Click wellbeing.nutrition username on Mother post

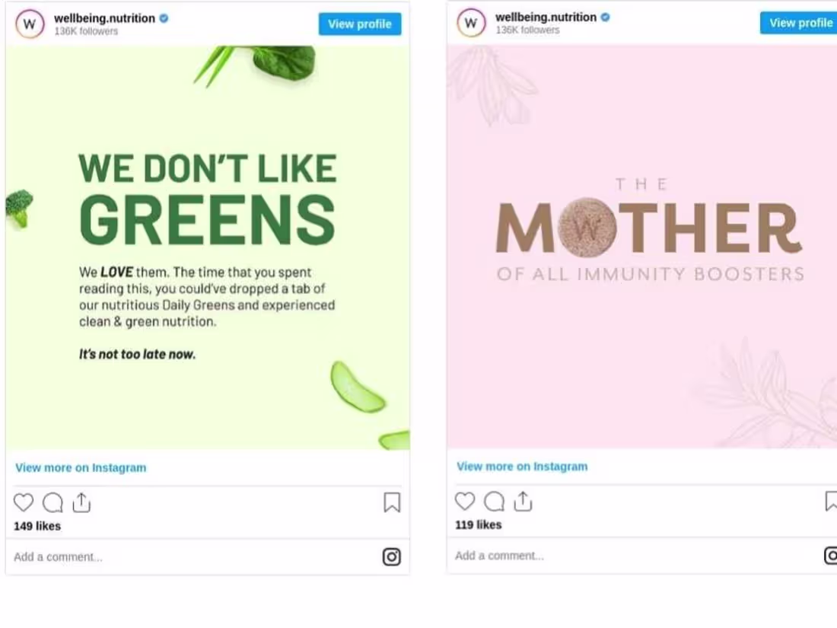coord(546,17)
